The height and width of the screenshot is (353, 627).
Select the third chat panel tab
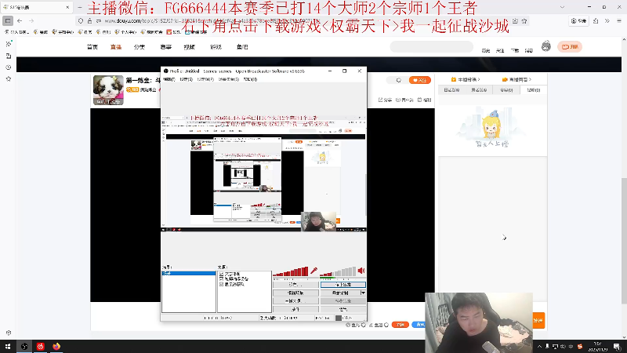(x=506, y=90)
